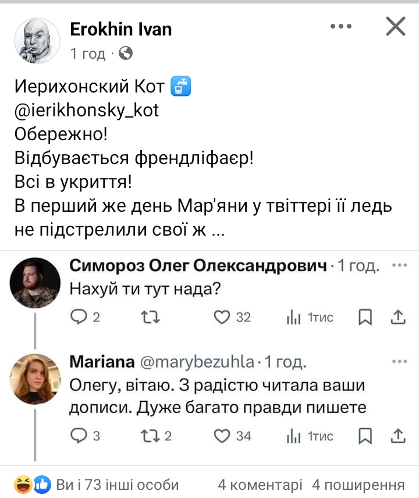Bookmark Симороз Олег's tweet
Image resolution: width=419 pixels, height=498 pixels.
click(365, 316)
